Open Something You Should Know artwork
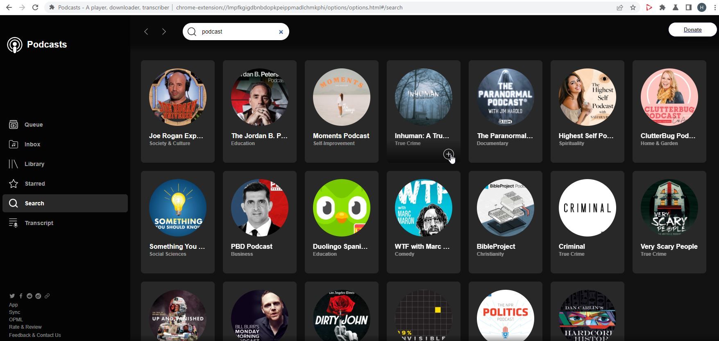This screenshot has height=341, width=719. coord(178,208)
